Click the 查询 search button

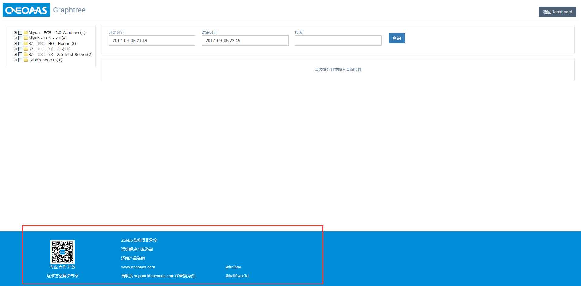[396, 38]
